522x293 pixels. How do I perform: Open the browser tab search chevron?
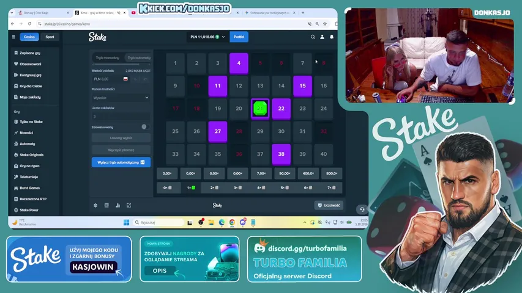coord(12,13)
